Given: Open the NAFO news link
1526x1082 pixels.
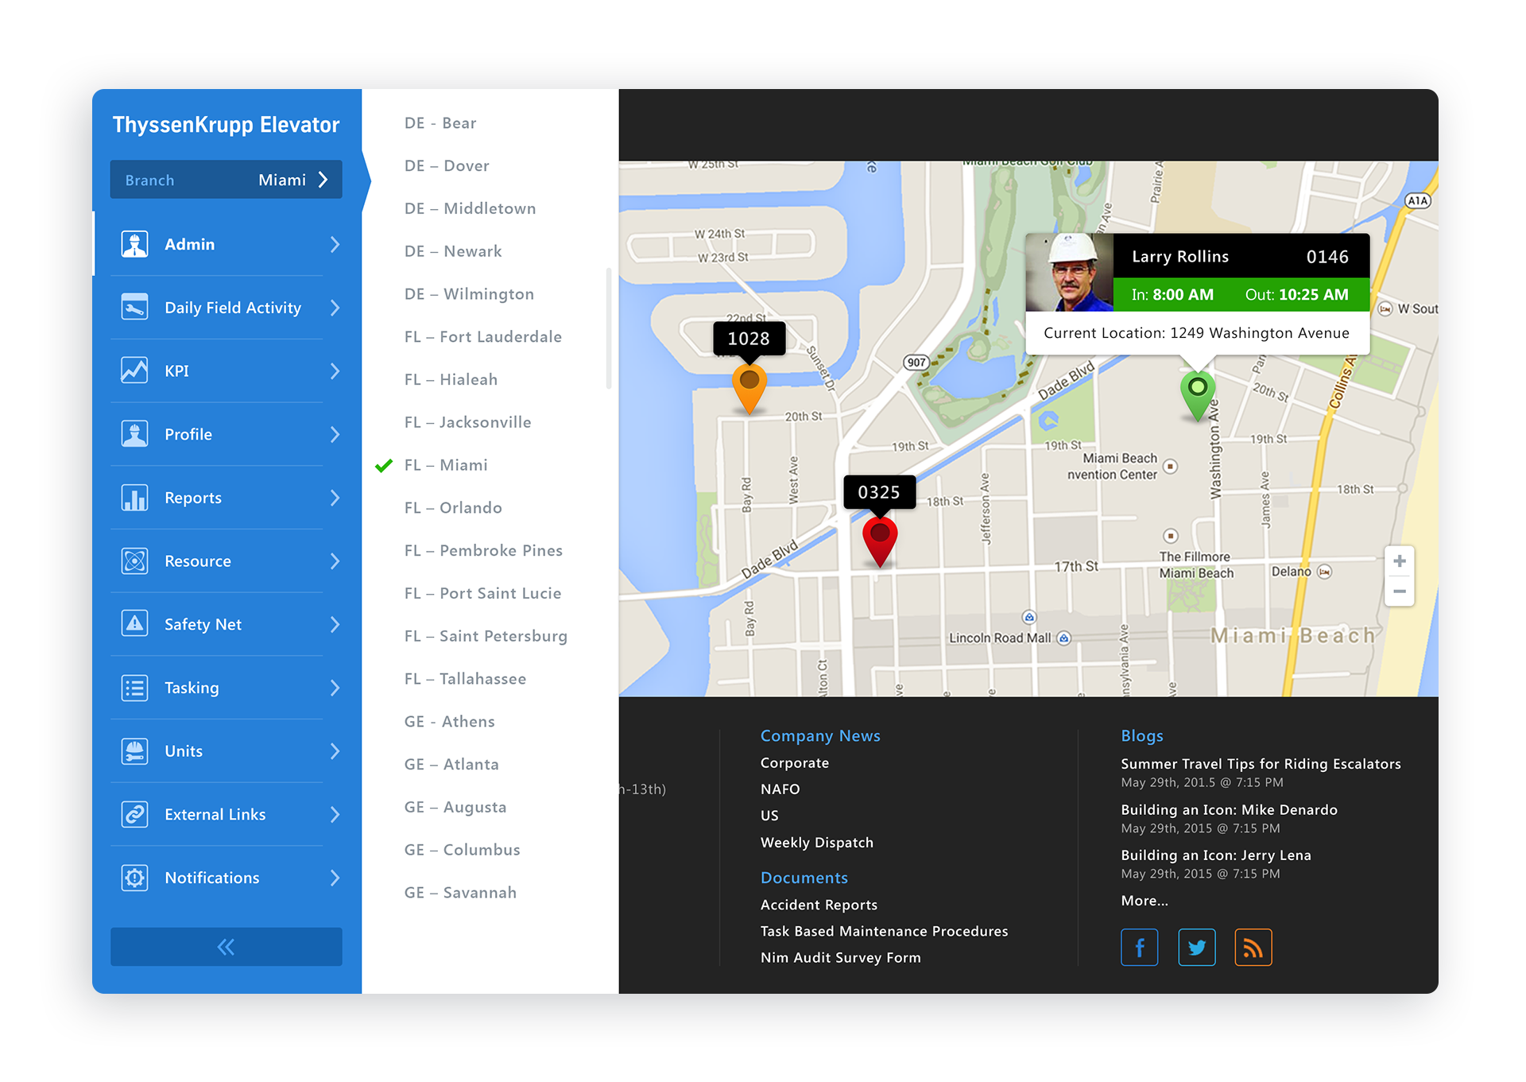Looking at the screenshot, I should [780, 789].
